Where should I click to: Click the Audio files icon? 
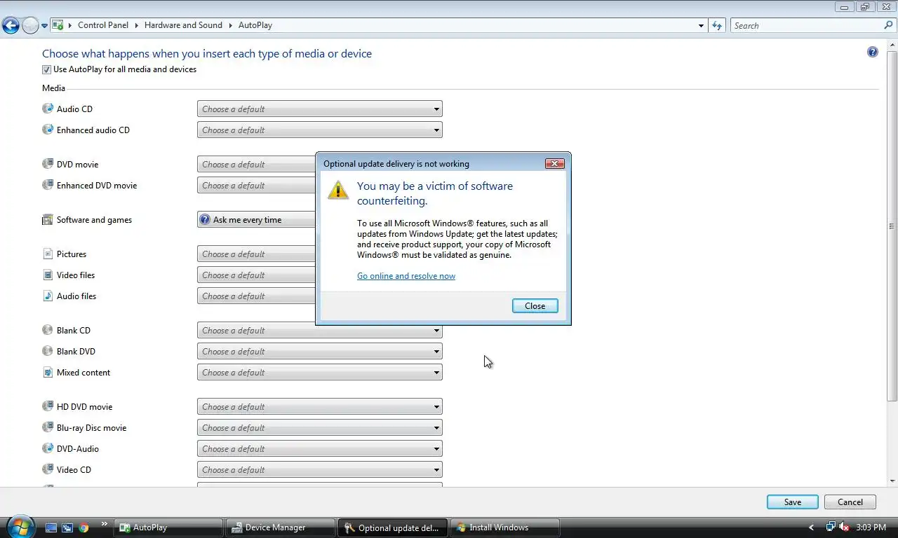48,296
